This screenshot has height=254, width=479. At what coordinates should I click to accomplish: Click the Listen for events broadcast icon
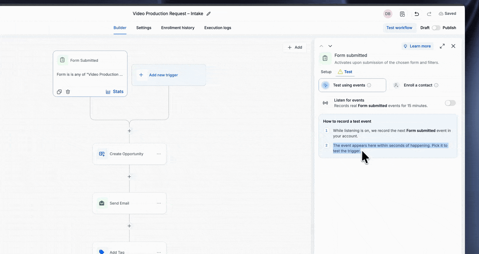pyautogui.click(x=325, y=103)
